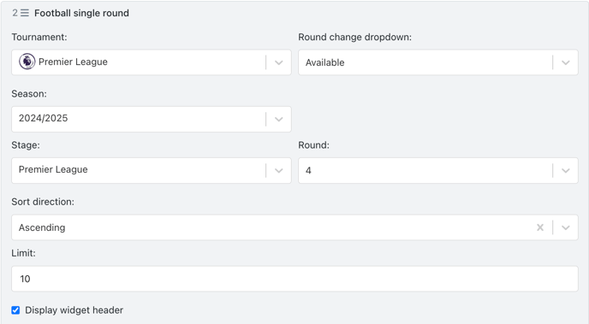
Task: Click the Premier League logo in Tournament field
Action: coord(27,62)
